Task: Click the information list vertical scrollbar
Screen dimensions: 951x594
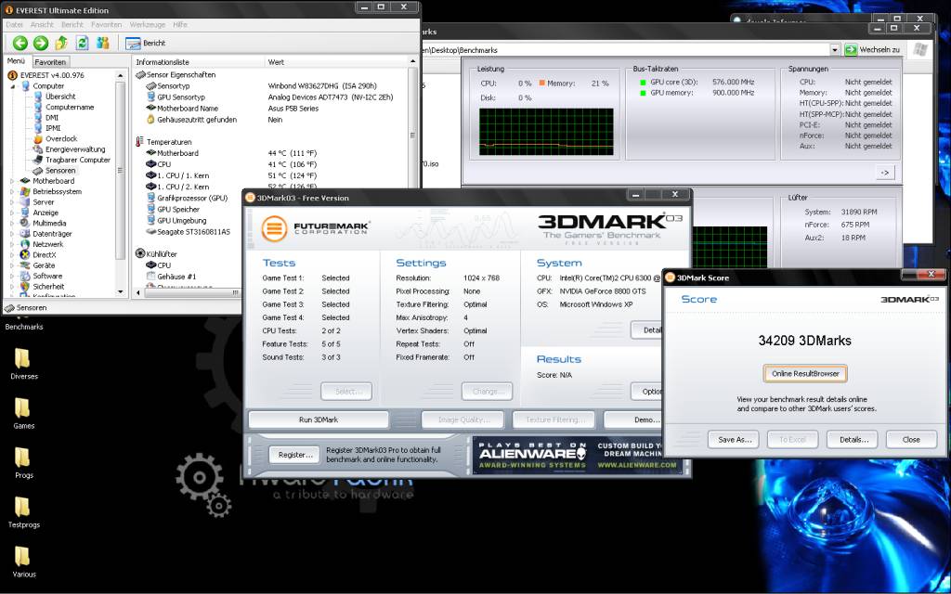Action: (412, 122)
